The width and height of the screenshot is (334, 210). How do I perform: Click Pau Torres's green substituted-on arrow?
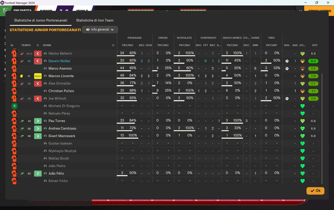[38, 121]
